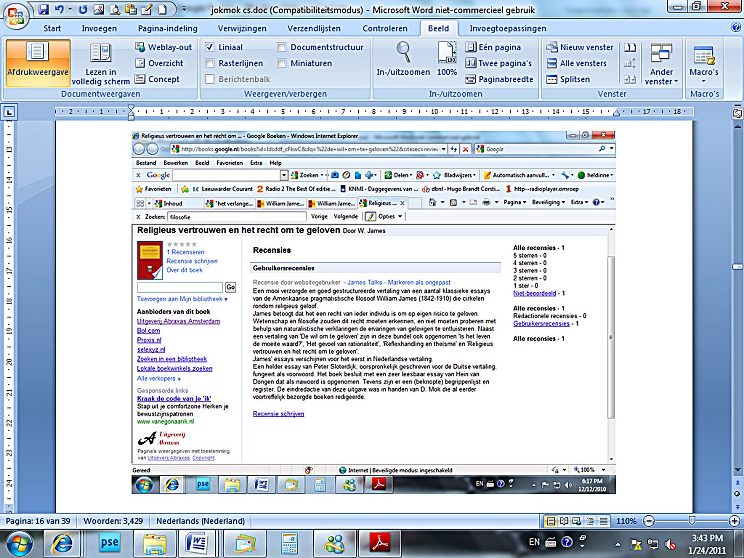
Task: Click the side-by-side view icon in Venster group
Action: coord(630,47)
